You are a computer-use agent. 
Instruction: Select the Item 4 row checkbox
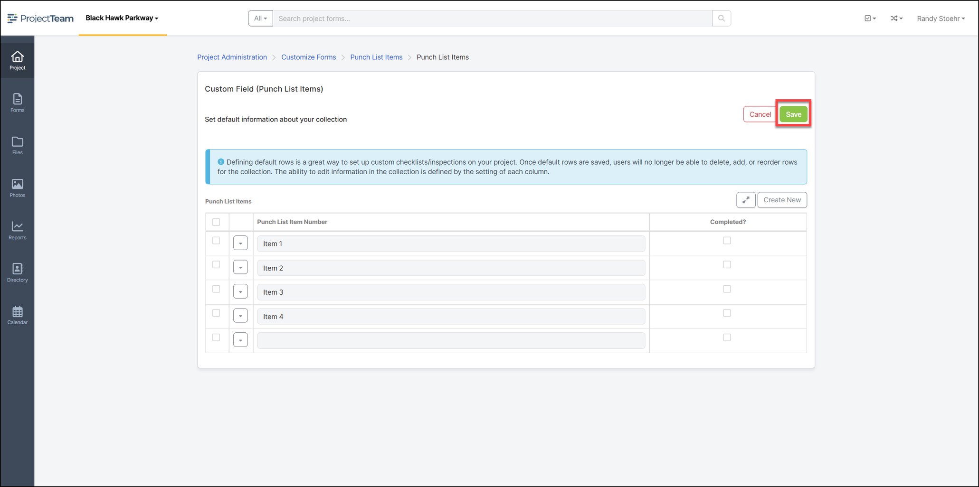(216, 313)
